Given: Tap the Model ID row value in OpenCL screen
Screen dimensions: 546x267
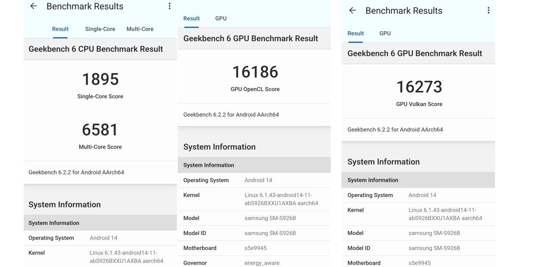Looking at the screenshot, I should (x=270, y=233).
